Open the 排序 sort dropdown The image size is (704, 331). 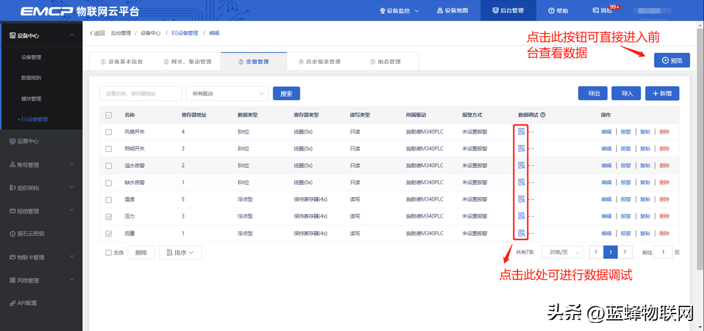(180, 253)
